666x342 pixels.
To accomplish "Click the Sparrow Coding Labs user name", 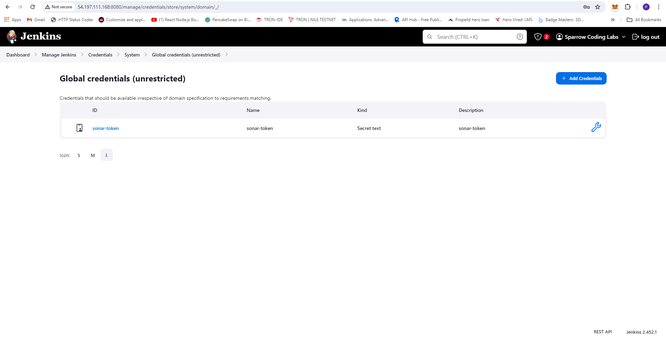I will click(x=591, y=37).
